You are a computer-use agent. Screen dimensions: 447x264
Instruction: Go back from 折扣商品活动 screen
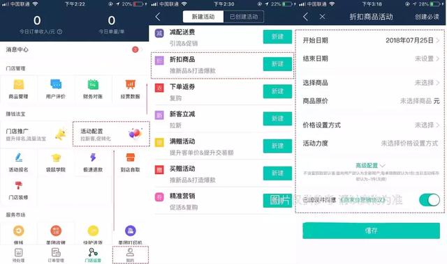click(x=306, y=17)
